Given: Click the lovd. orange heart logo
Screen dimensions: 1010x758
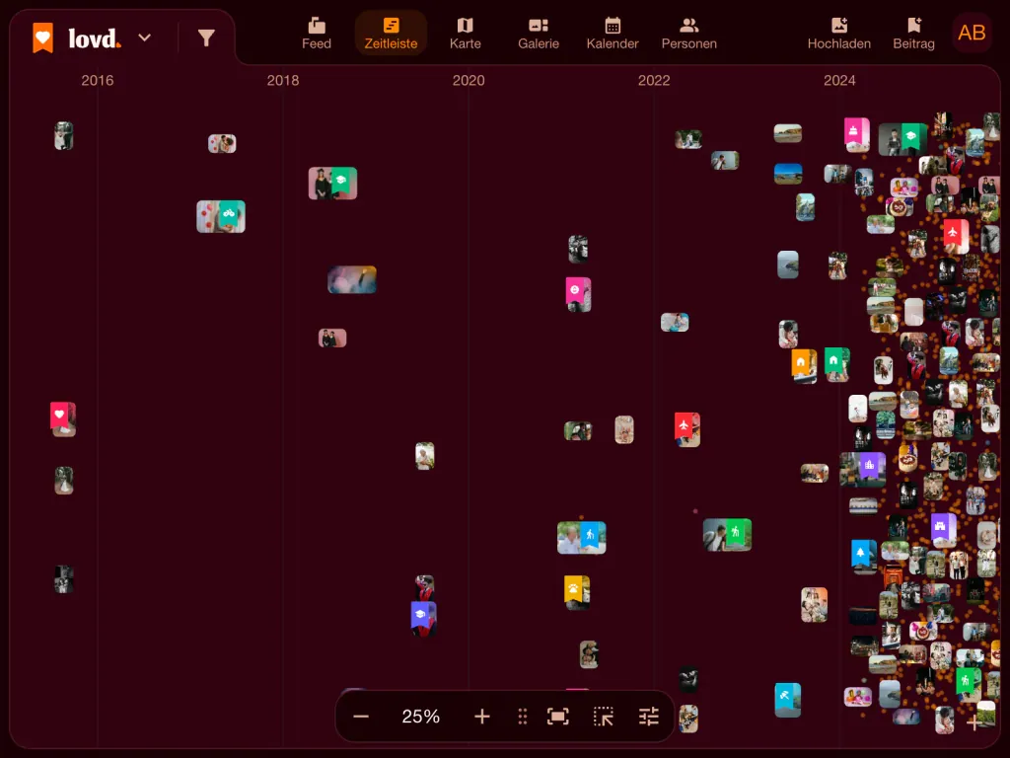Looking at the screenshot, I should pyautogui.click(x=43, y=38).
